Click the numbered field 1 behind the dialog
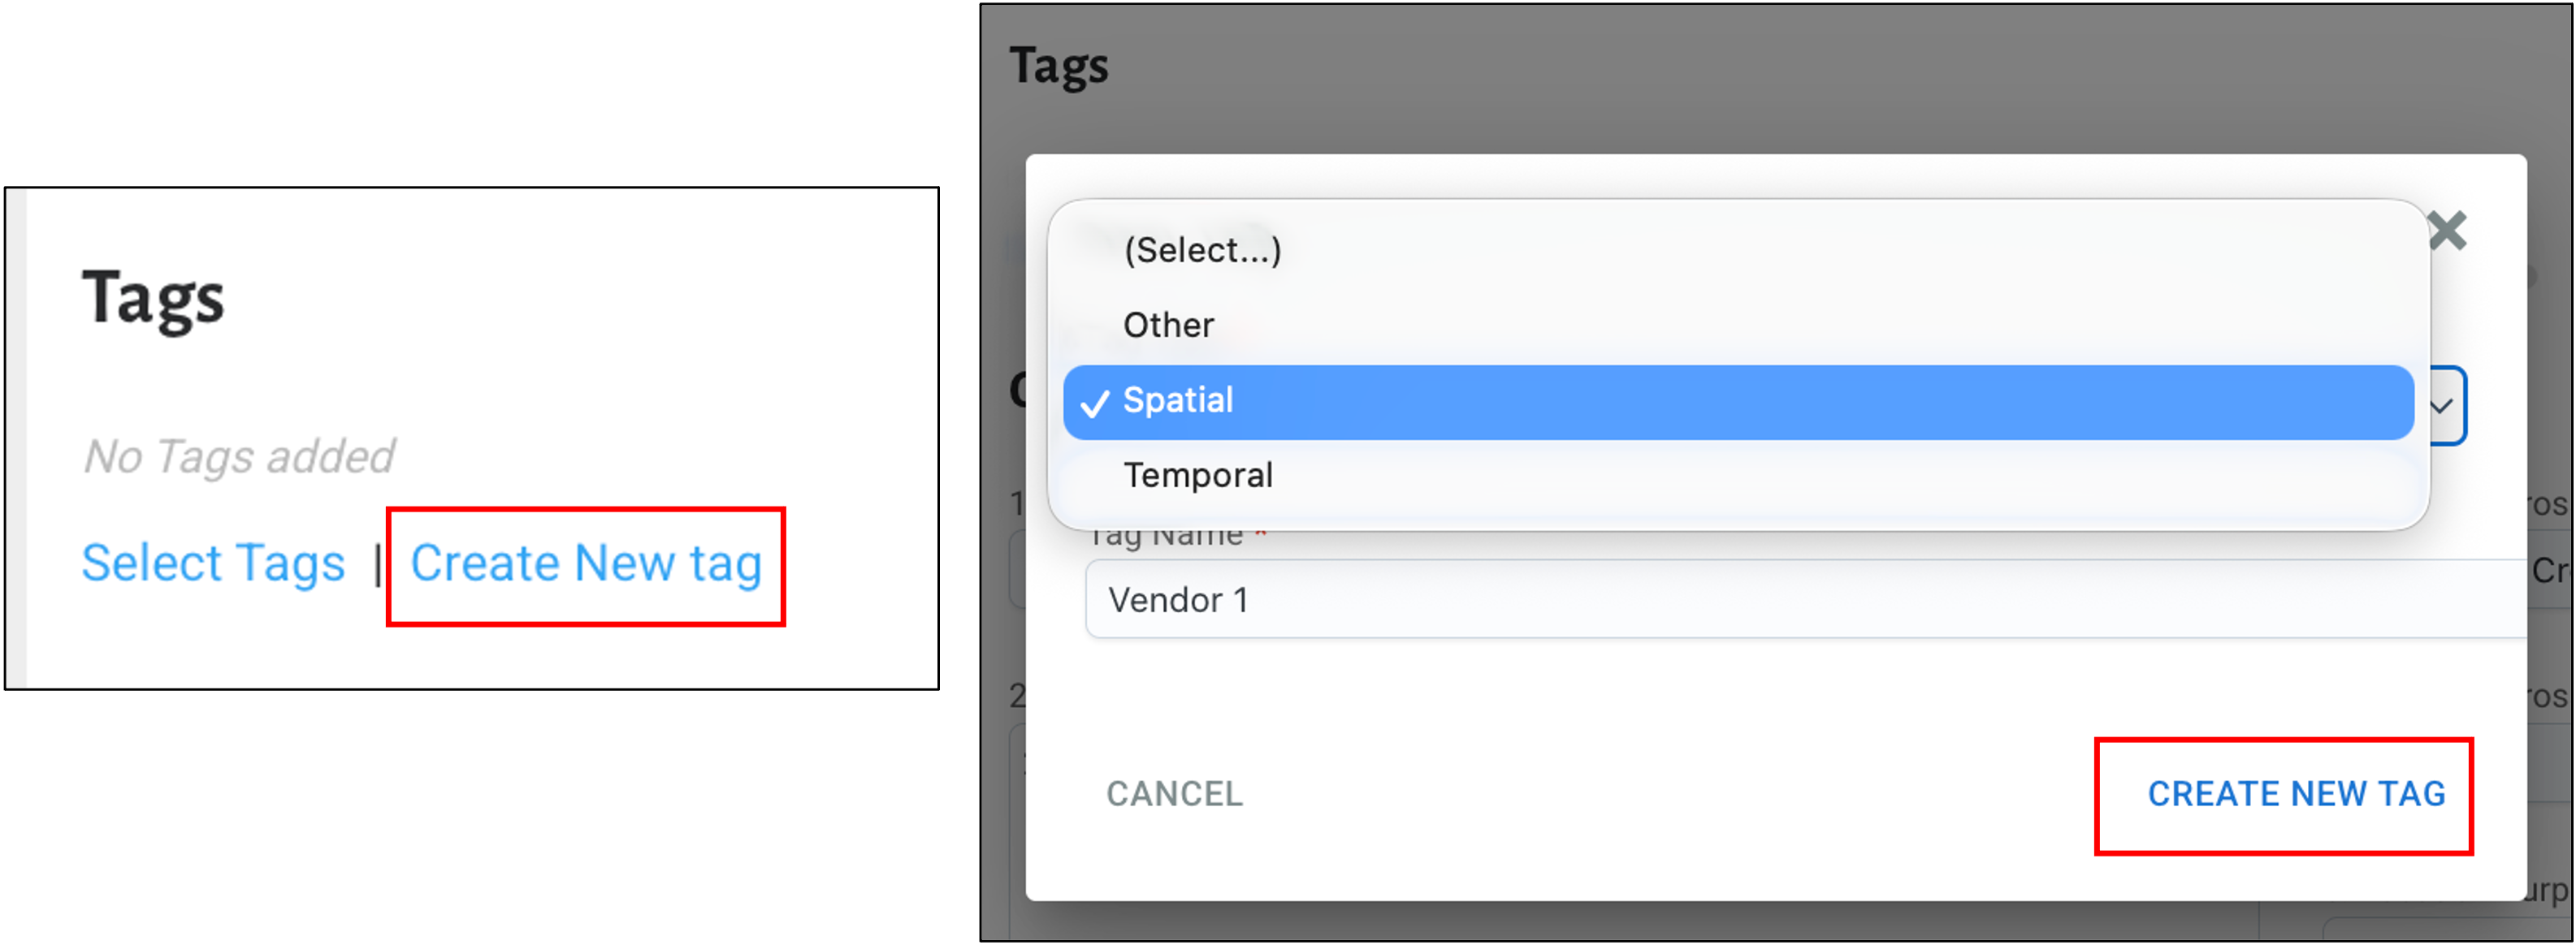 1017,503
